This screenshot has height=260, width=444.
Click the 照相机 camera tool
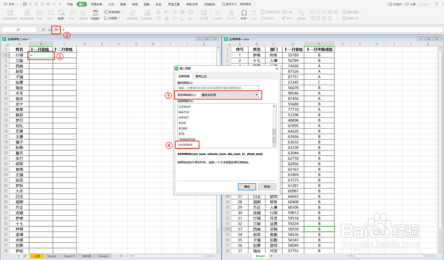pos(267,18)
